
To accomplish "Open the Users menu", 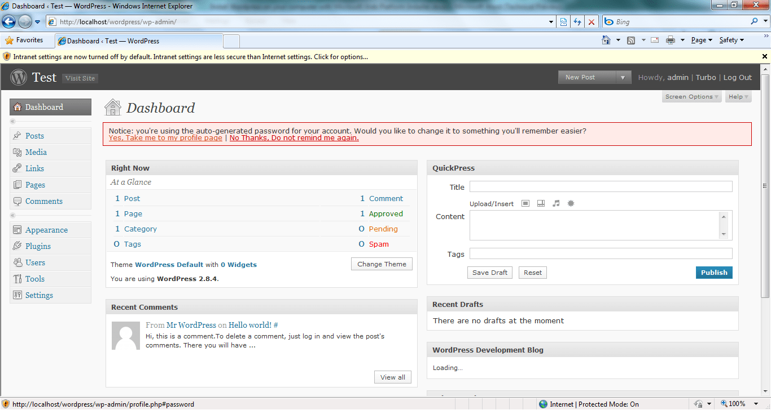I will coord(50,262).
